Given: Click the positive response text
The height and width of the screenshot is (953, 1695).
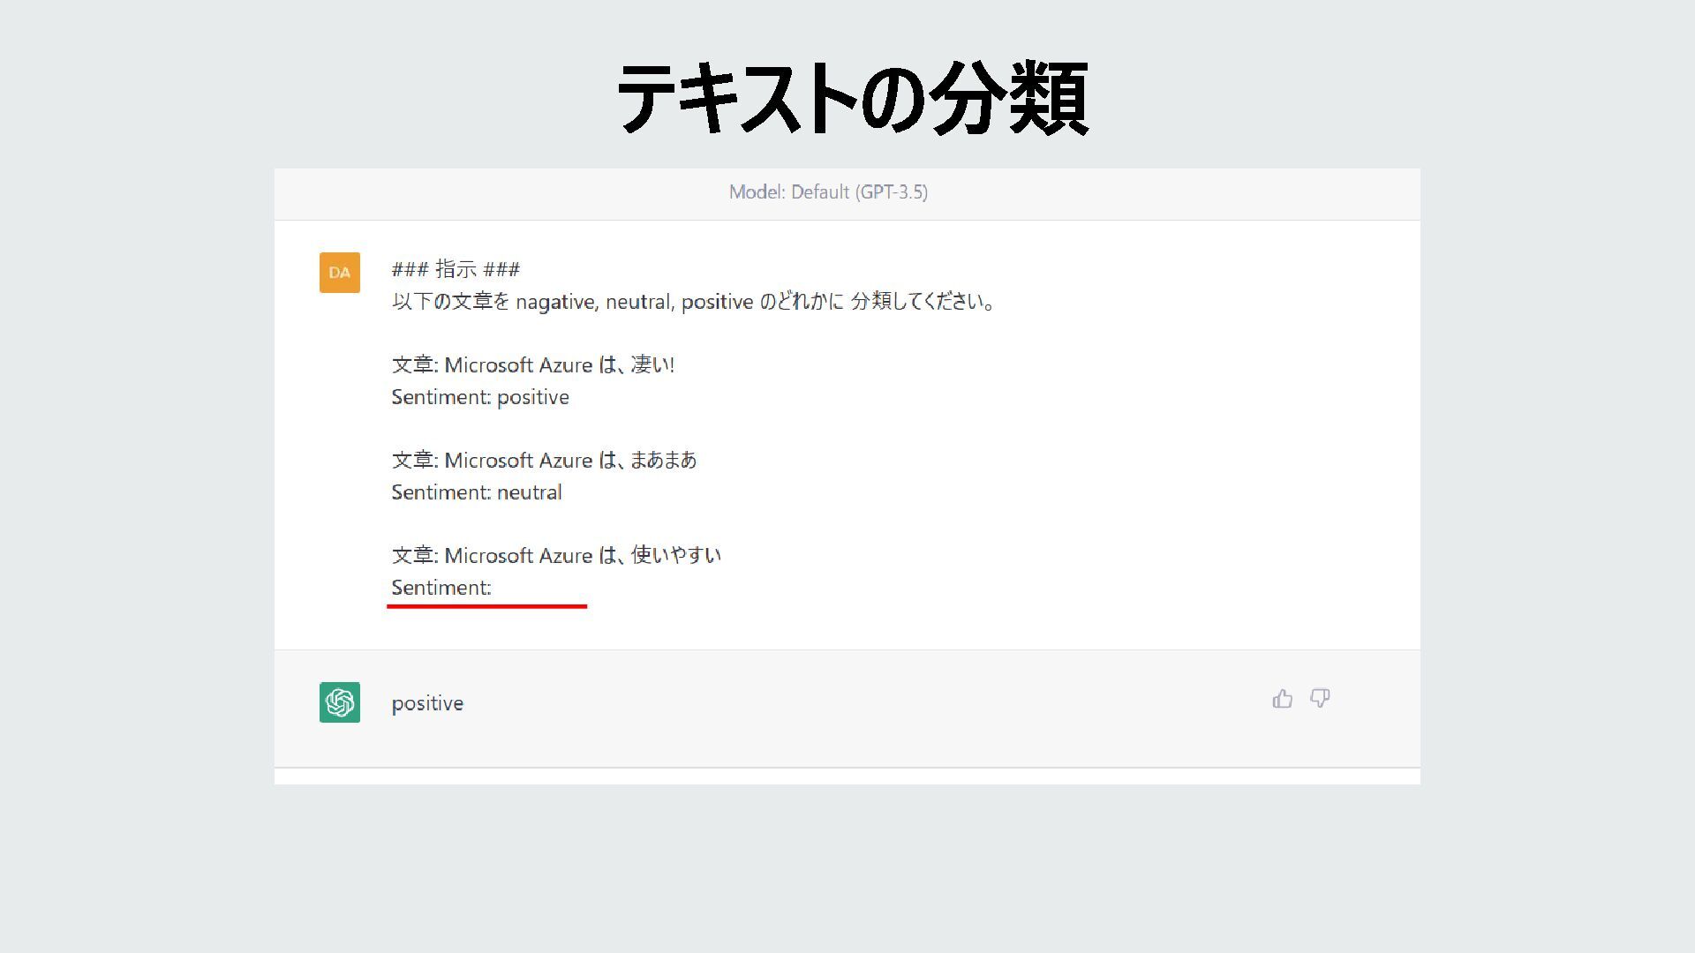Looking at the screenshot, I should (427, 703).
